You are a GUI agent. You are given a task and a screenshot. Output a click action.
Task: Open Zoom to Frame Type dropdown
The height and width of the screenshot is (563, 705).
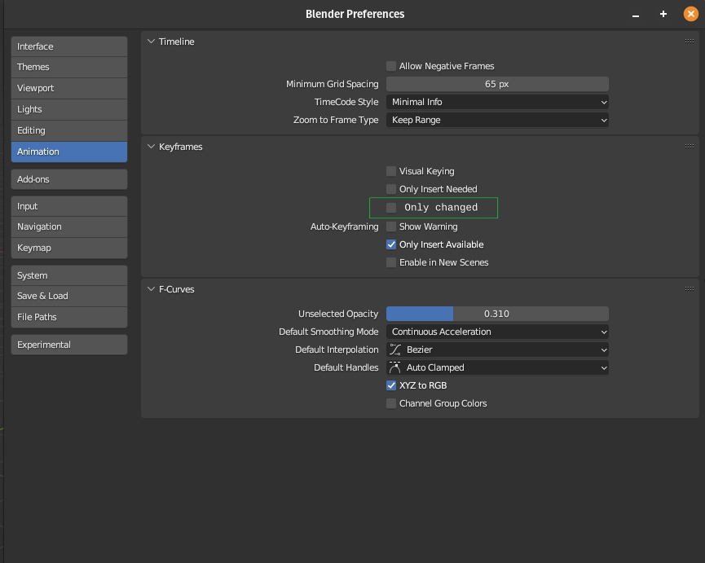click(x=497, y=120)
